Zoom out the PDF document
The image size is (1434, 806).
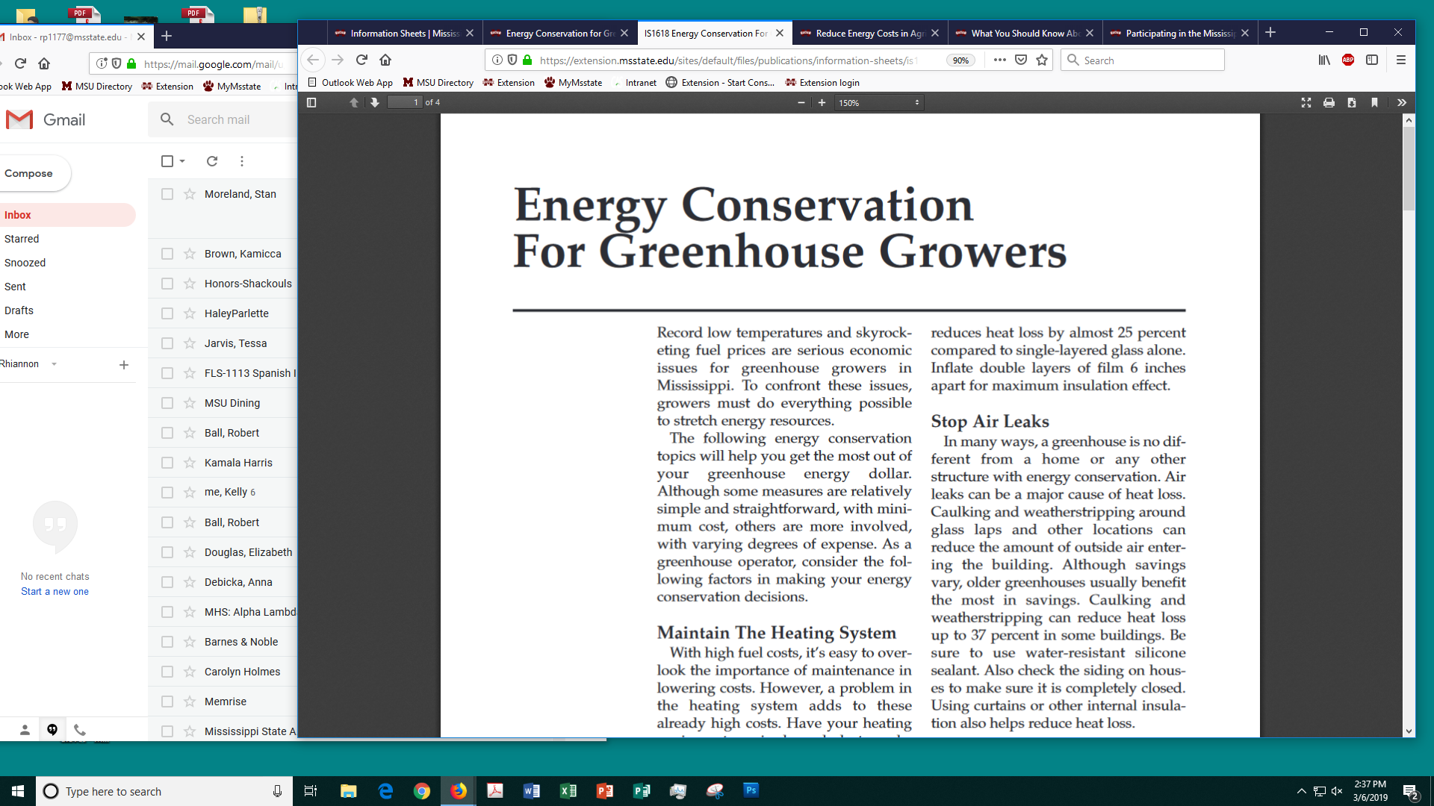point(801,102)
